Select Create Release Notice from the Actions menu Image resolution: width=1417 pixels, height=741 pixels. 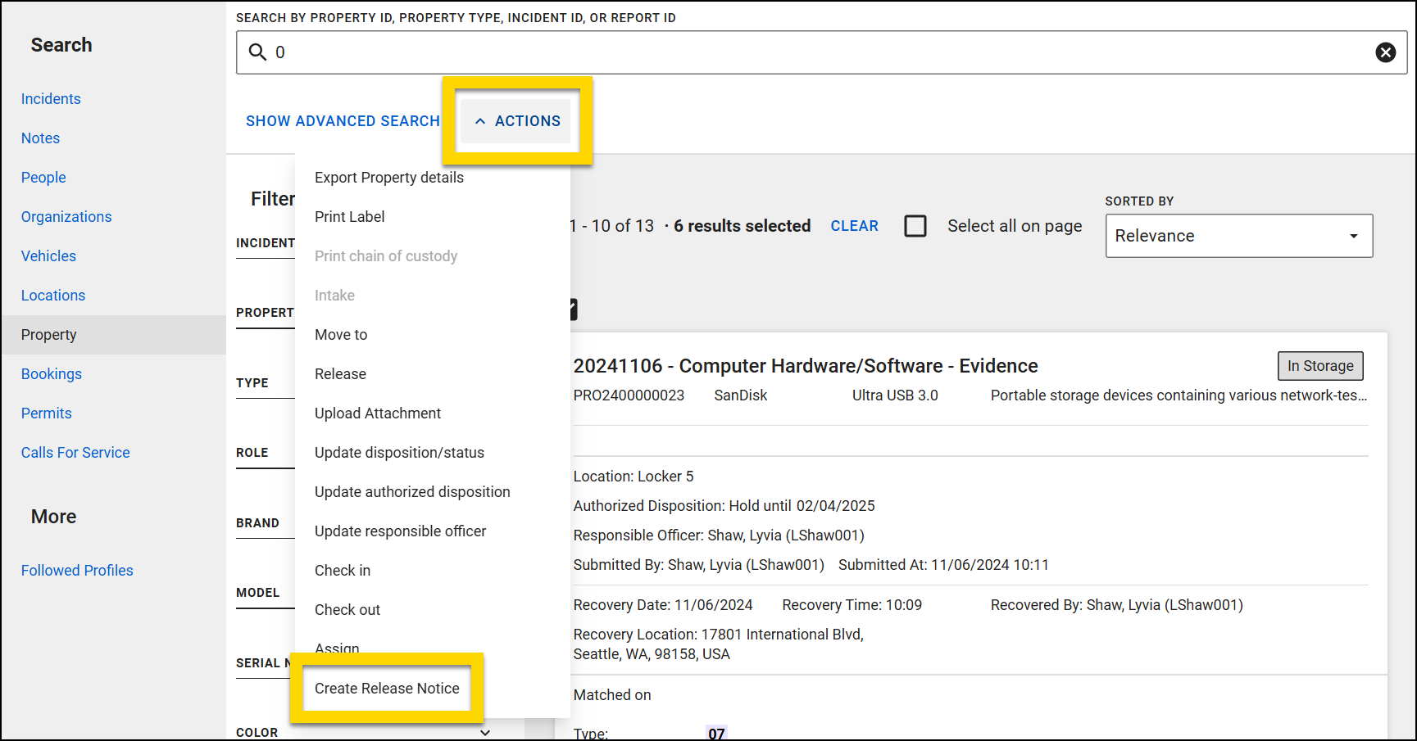coord(387,689)
